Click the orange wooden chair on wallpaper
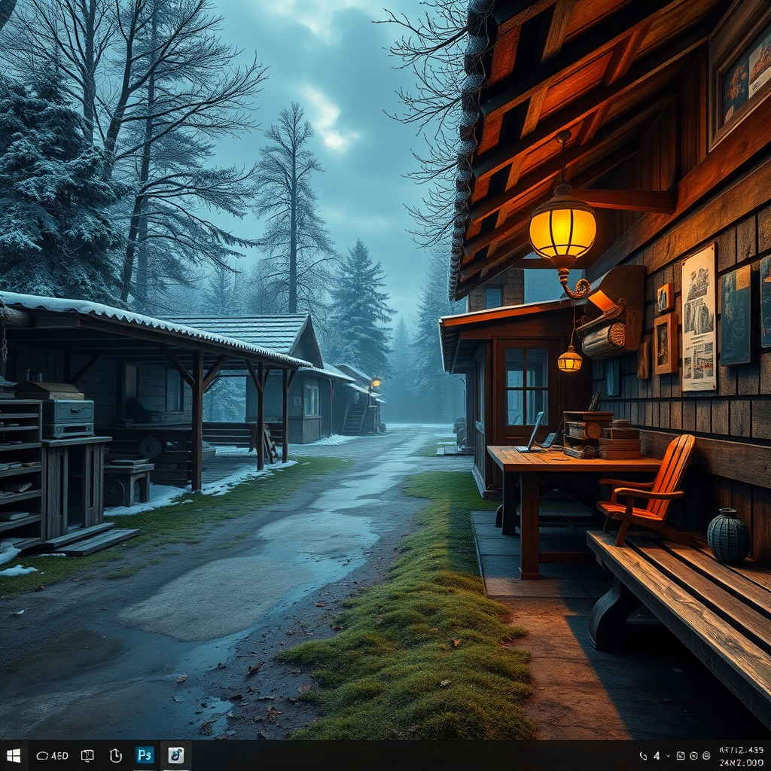This screenshot has height=771, width=771. click(649, 489)
